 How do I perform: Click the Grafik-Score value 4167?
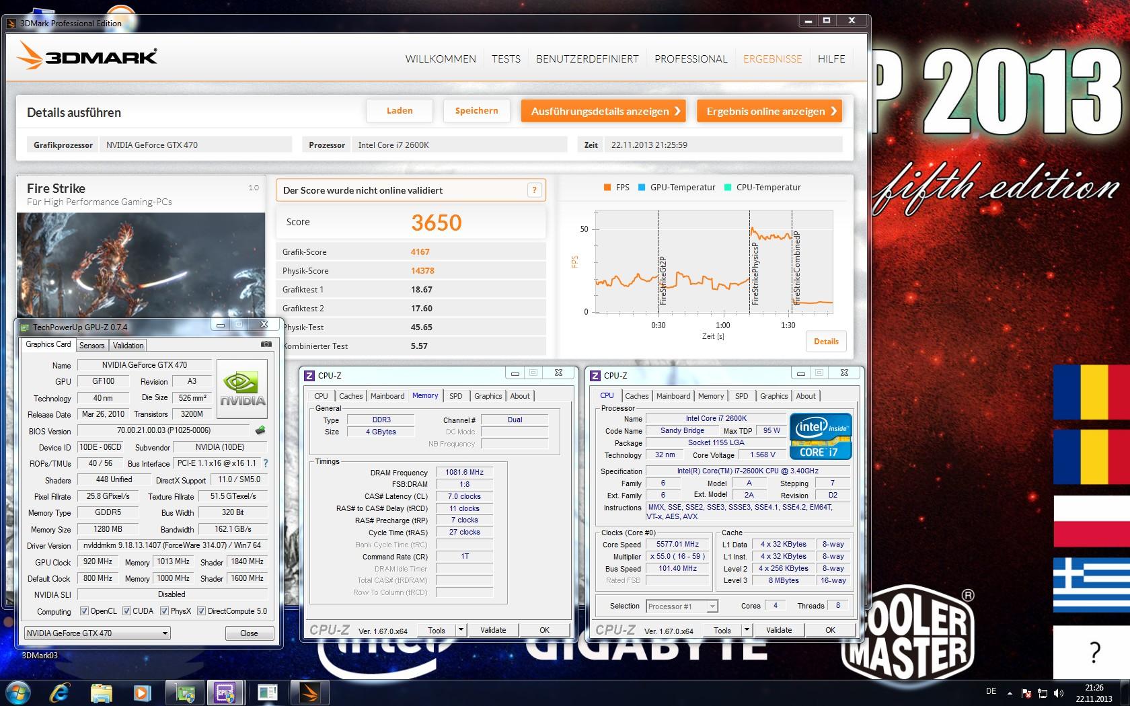pyautogui.click(x=420, y=252)
